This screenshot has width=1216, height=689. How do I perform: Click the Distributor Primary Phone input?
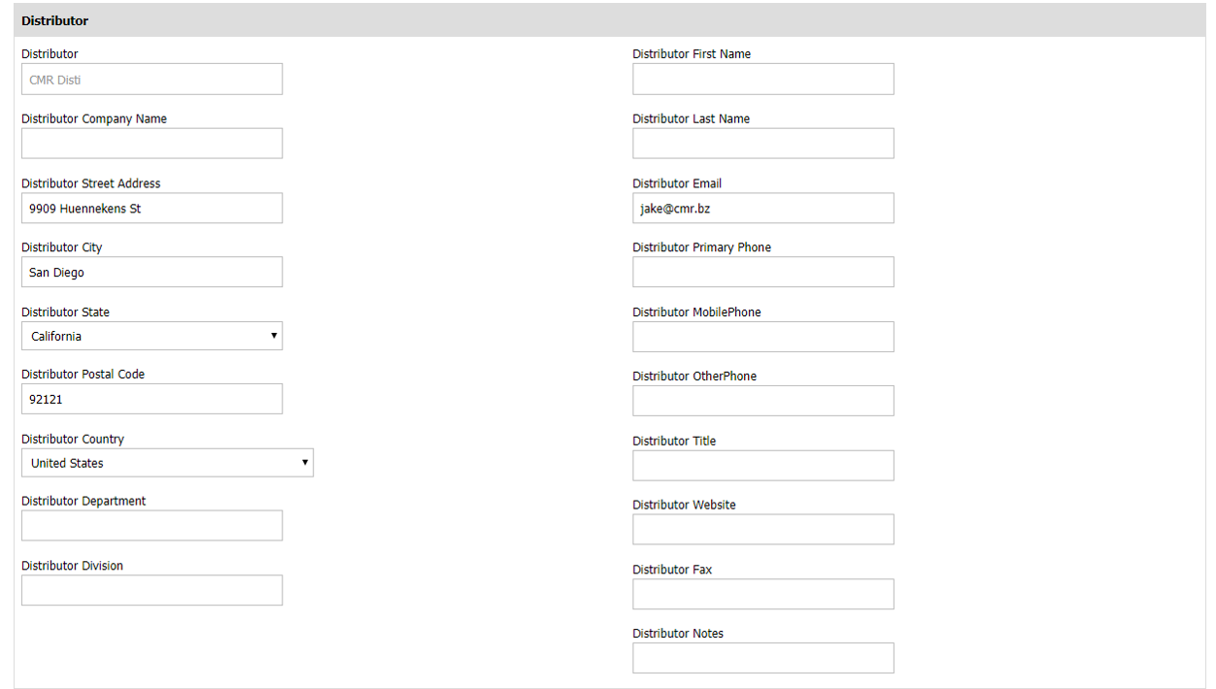click(x=762, y=273)
